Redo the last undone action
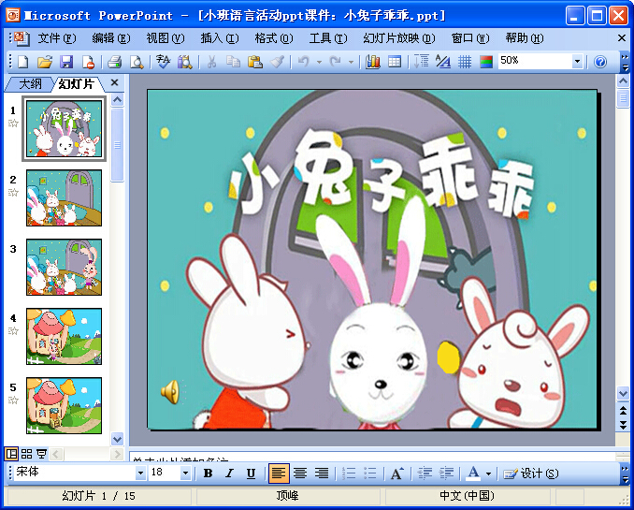The image size is (634, 510). (x=335, y=62)
